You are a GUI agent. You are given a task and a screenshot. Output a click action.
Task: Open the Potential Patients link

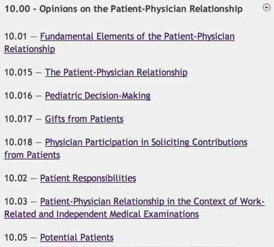[x=77, y=237]
